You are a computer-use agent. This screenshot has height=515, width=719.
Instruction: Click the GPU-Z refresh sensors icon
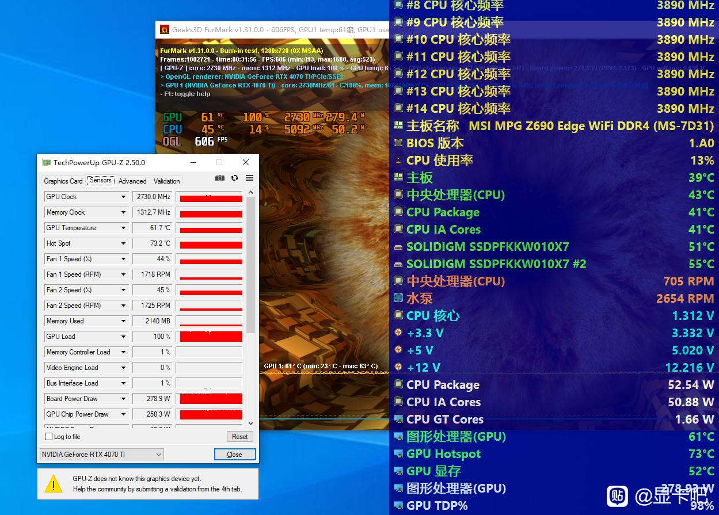pos(234,178)
